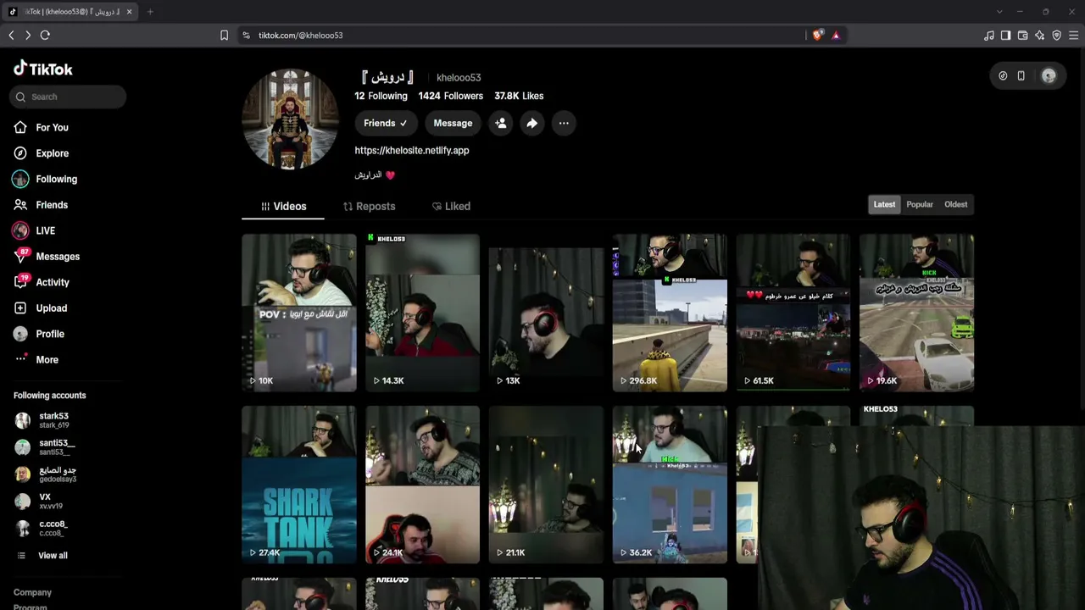Open the Friends page in sidebar
This screenshot has width=1085, height=610.
pos(52,205)
